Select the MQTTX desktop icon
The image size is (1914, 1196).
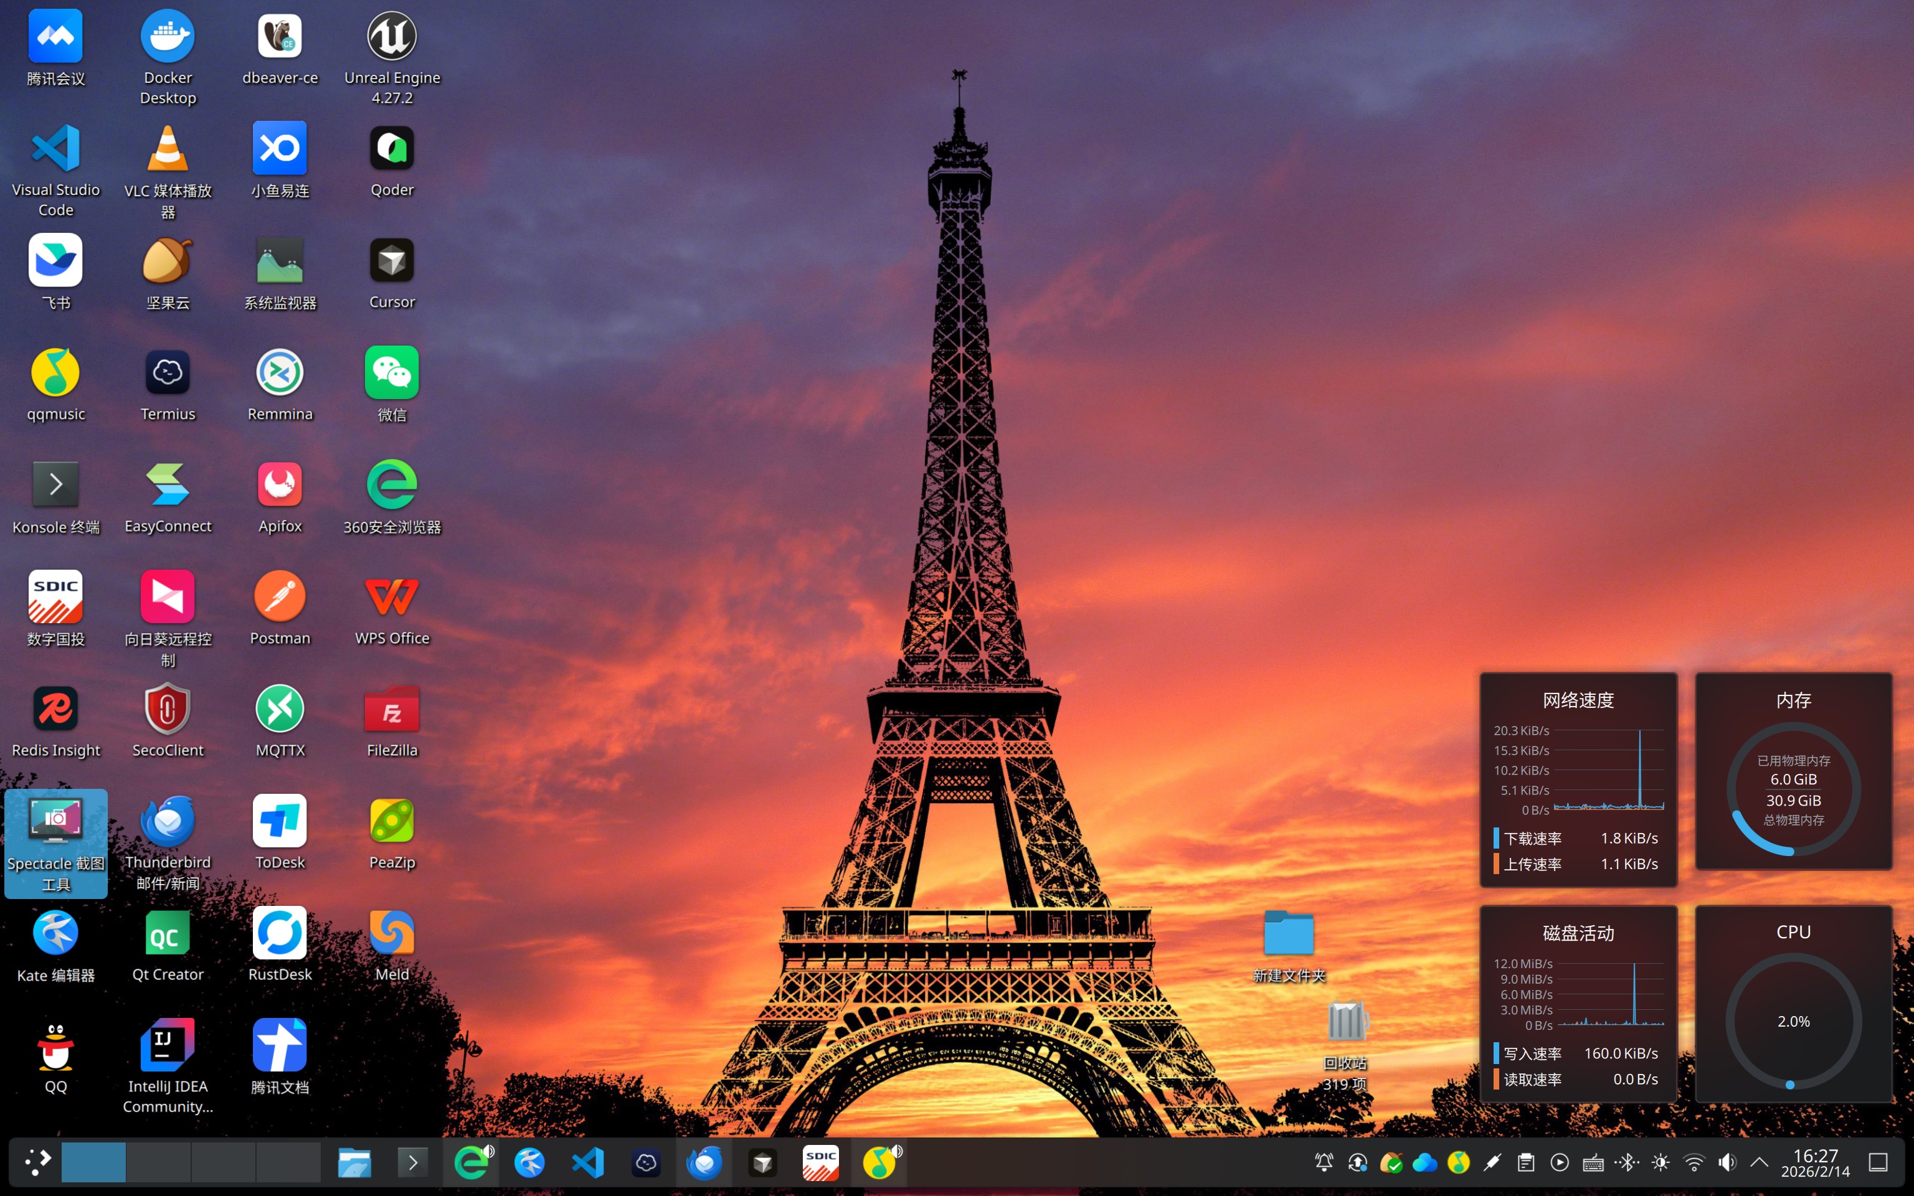(280, 722)
